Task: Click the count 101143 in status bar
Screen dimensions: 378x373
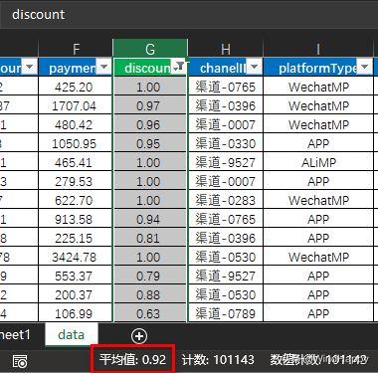Action: (218, 360)
